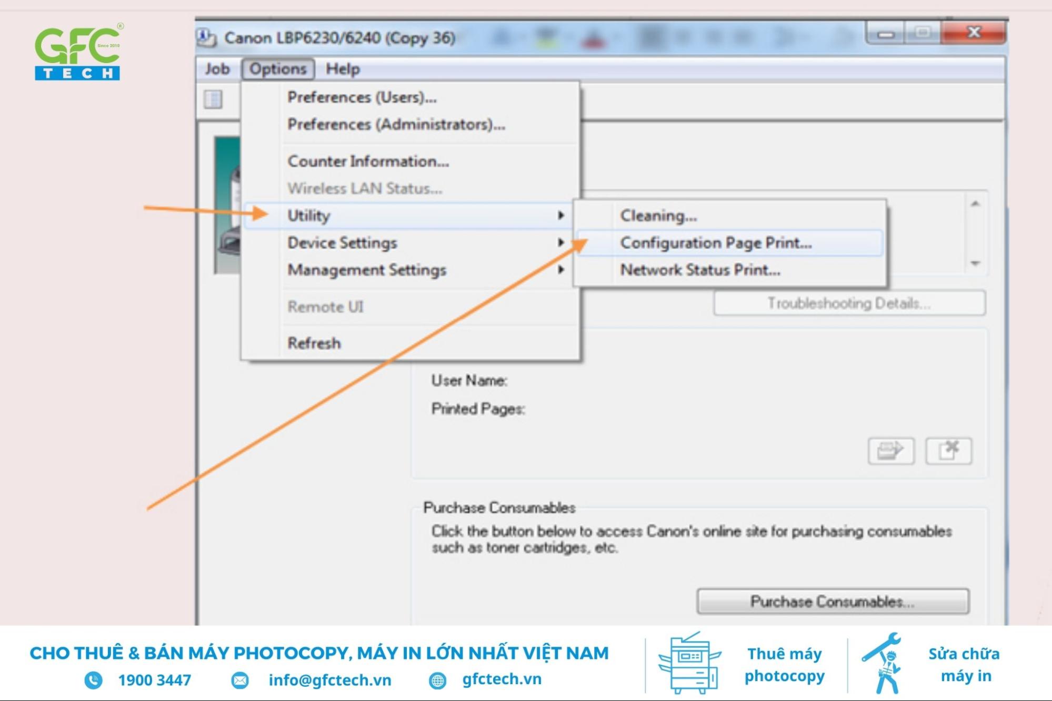Click the info@gfctech.vn email link
The height and width of the screenshot is (701, 1052).
point(330,680)
